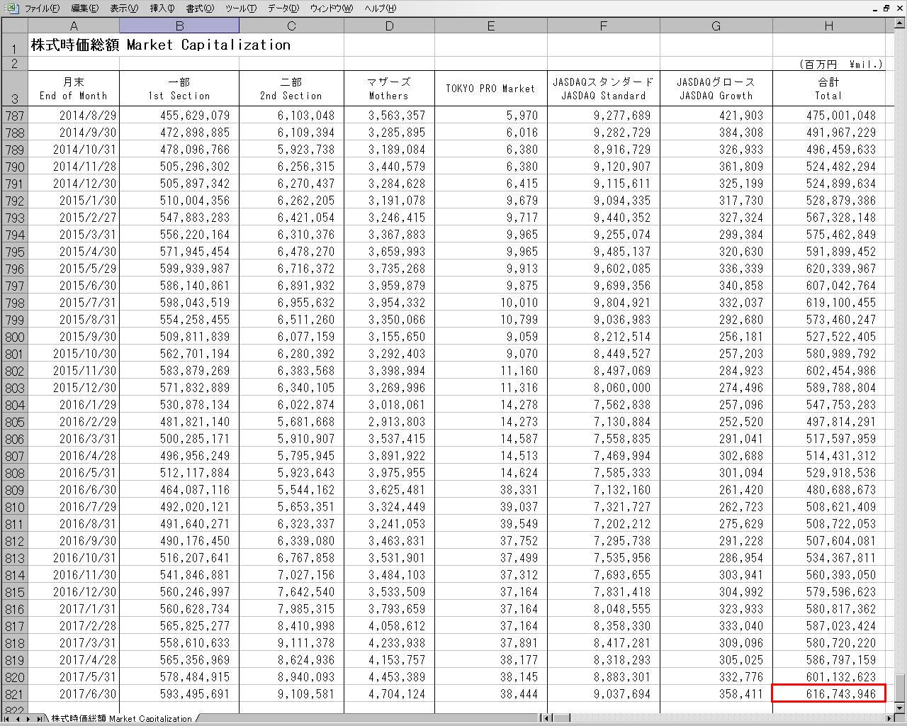Select row 787 header
Screen dimensions: 907x726
(x=14, y=116)
